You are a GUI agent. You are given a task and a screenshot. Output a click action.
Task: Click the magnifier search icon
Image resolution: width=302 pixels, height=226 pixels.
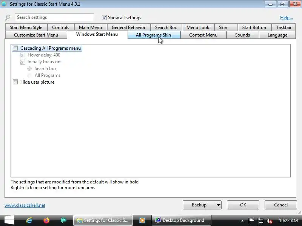pyautogui.click(x=8, y=17)
